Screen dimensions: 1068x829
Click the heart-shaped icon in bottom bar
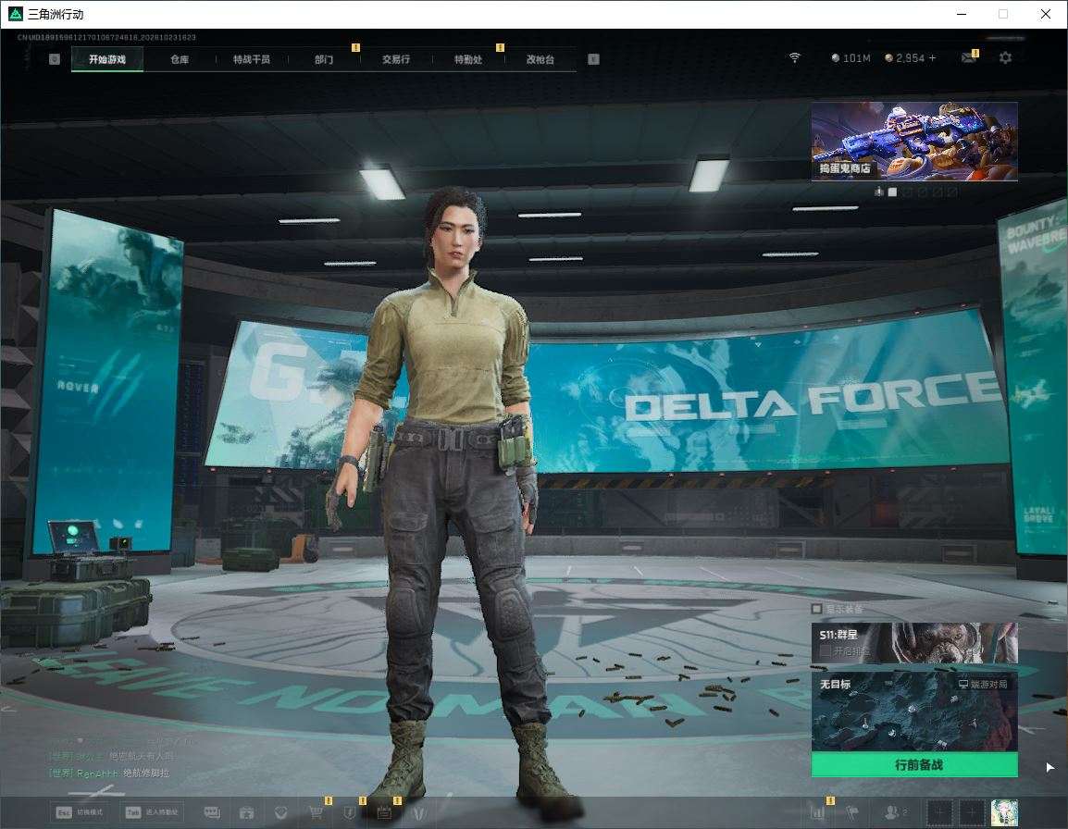click(x=280, y=812)
